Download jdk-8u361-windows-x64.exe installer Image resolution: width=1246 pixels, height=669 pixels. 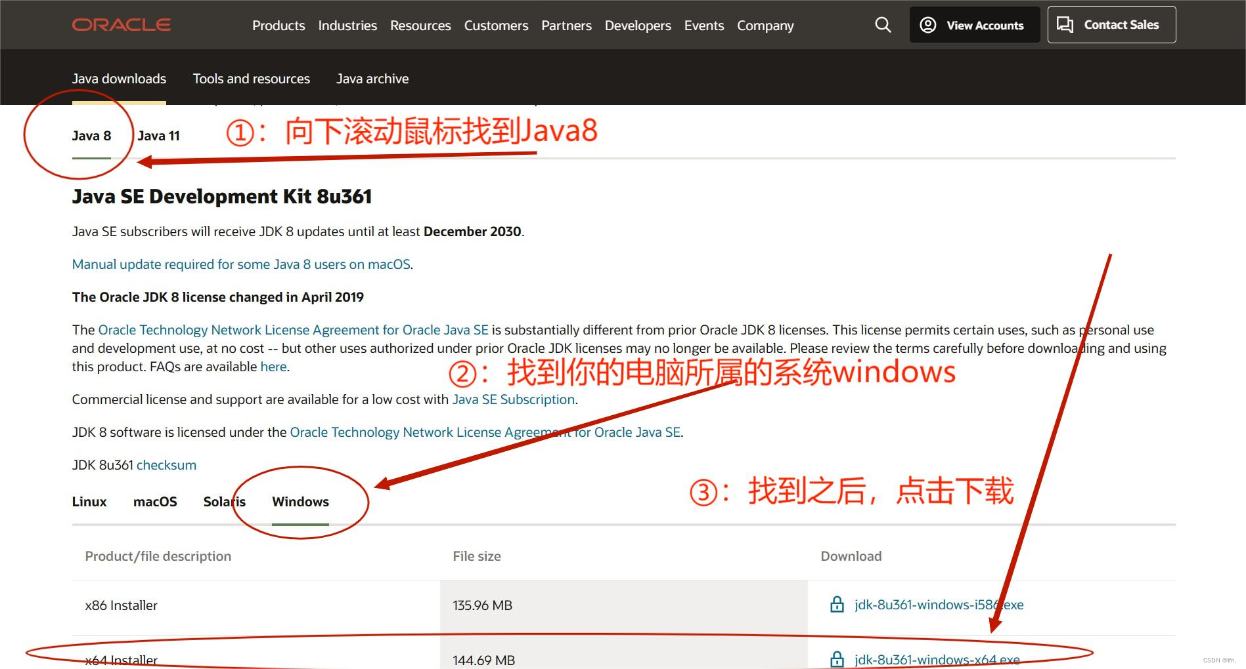(937, 659)
